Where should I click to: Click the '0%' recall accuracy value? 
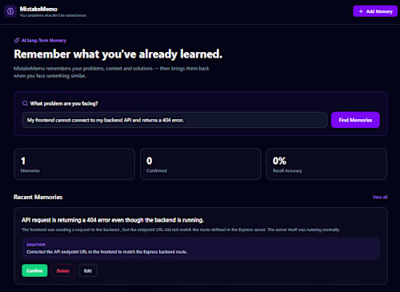coord(279,161)
